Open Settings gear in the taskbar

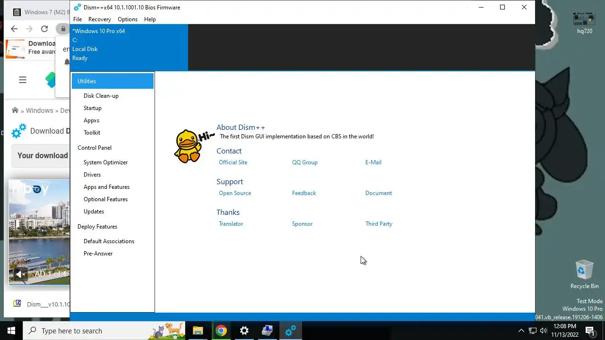pyautogui.click(x=244, y=331)
